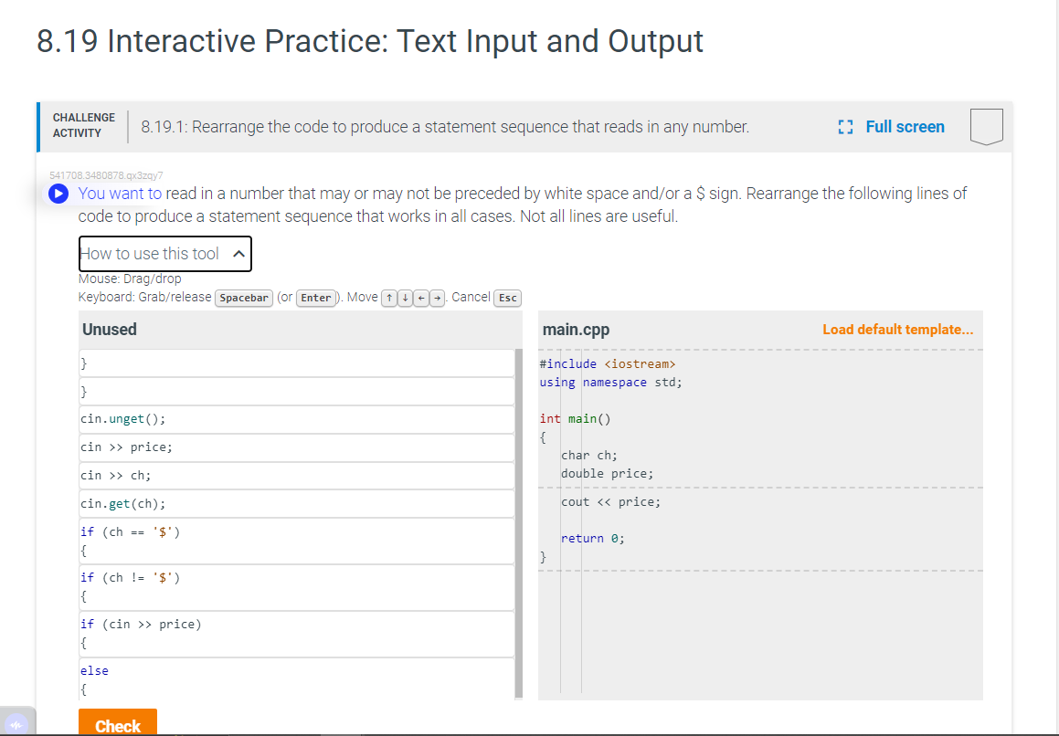
Task: Click the return 0; line in main.cpp
Action: (x=592, y=539)
